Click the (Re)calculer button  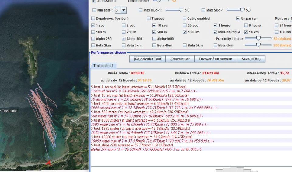(180, 59)
